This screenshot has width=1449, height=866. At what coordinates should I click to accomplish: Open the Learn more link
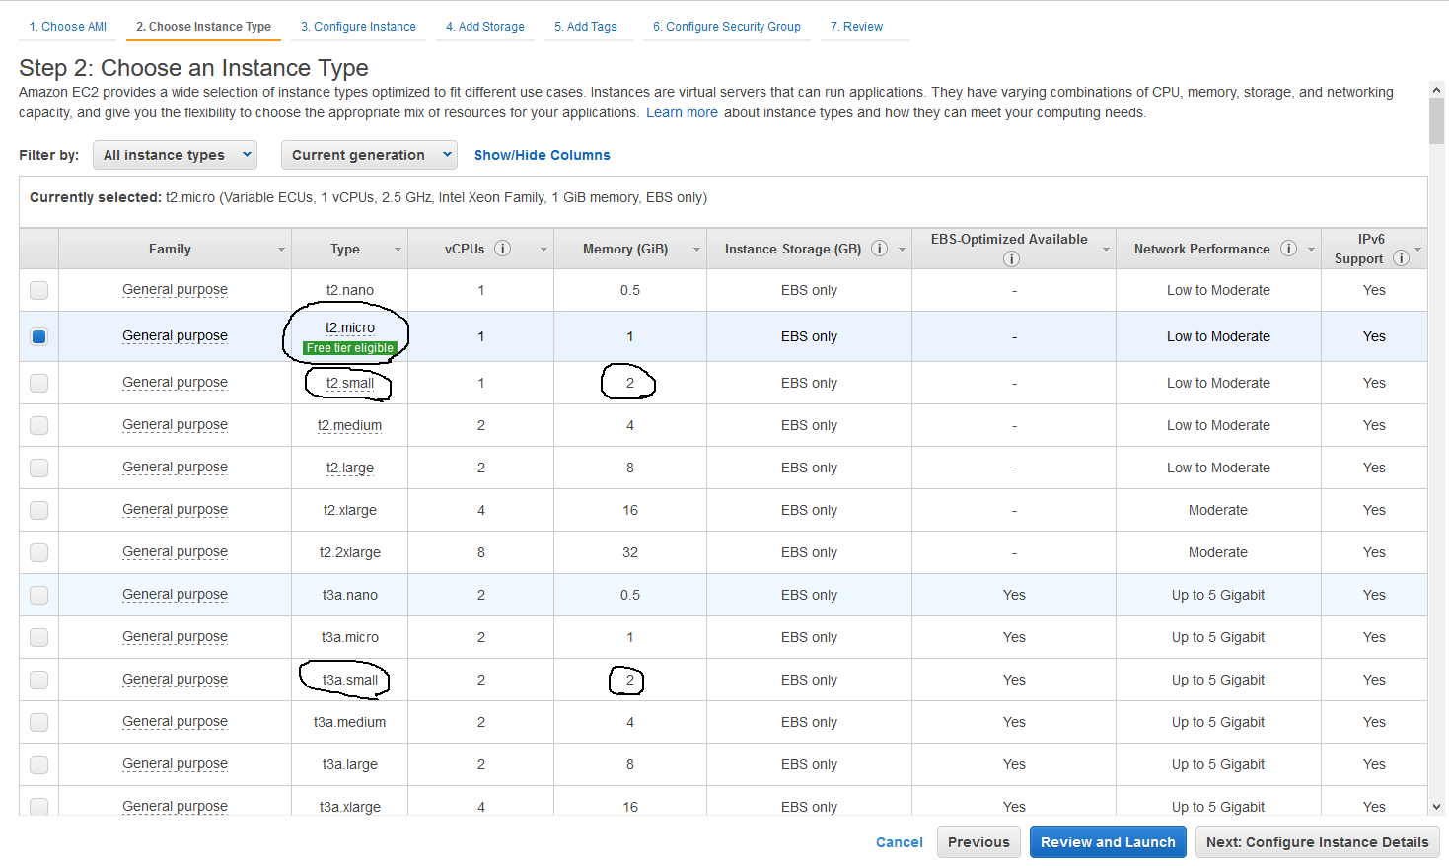[x=682, y=112]
